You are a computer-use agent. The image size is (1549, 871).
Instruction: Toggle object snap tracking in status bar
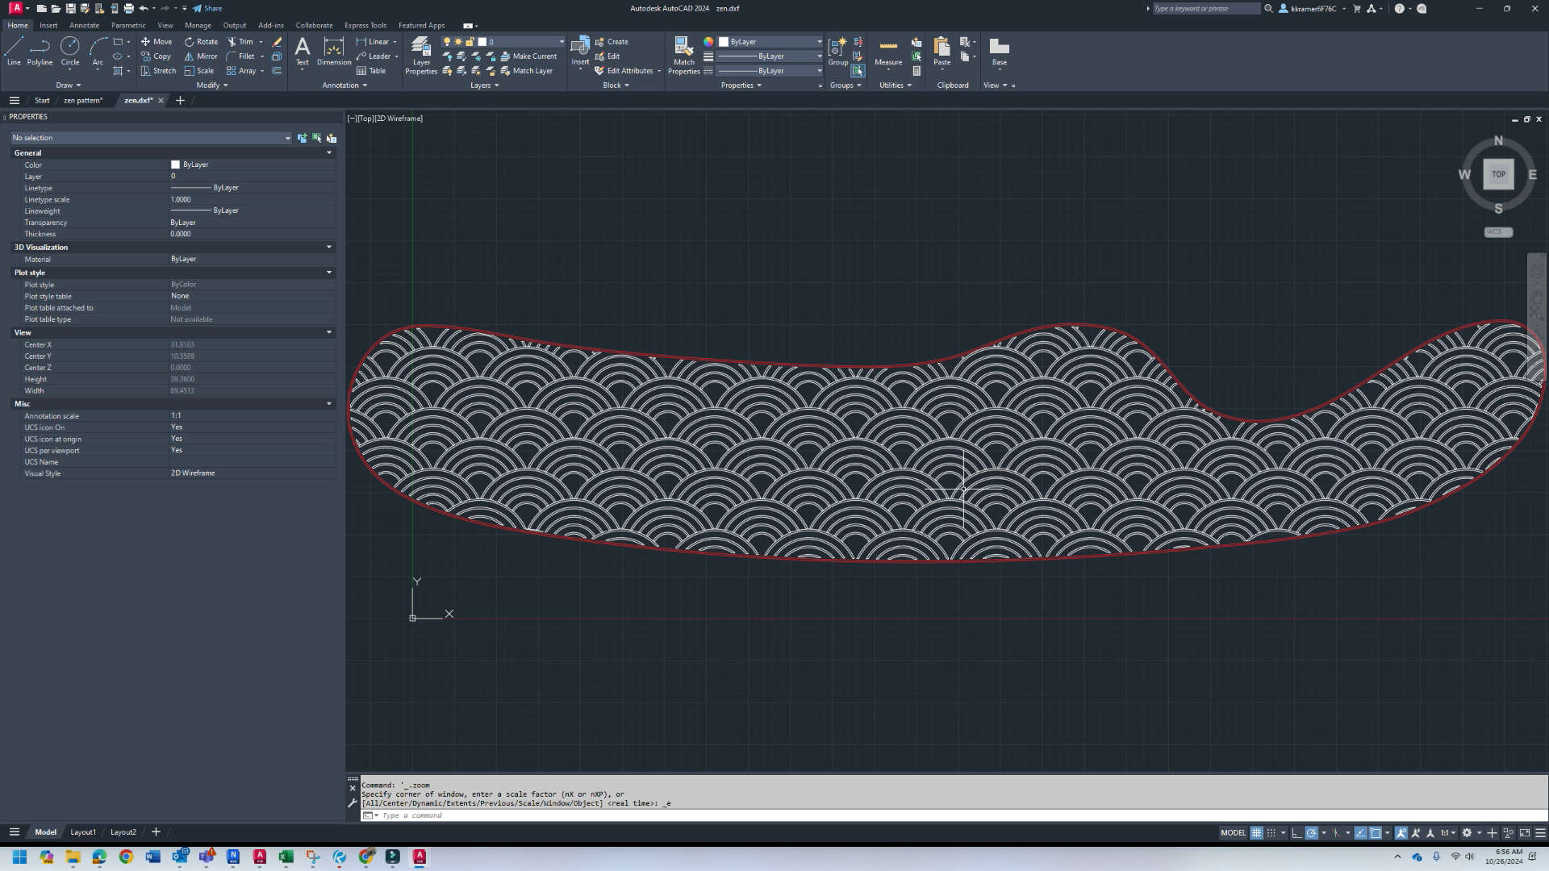(1360, 833)
